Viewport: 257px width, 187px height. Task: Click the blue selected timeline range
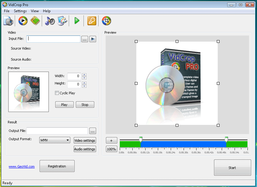(x=183, y=144)
